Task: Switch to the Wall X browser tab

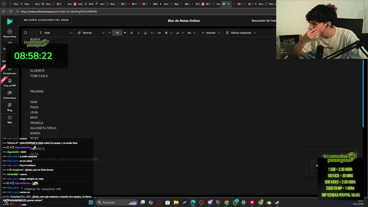Action: coord(153,4)
